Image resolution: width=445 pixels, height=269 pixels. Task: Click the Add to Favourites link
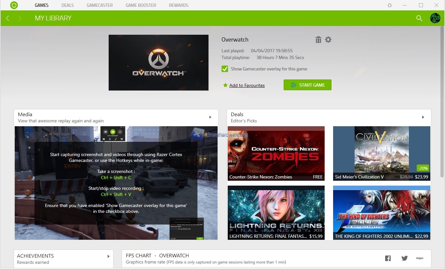pyautogui.click(x=247, y=85)
